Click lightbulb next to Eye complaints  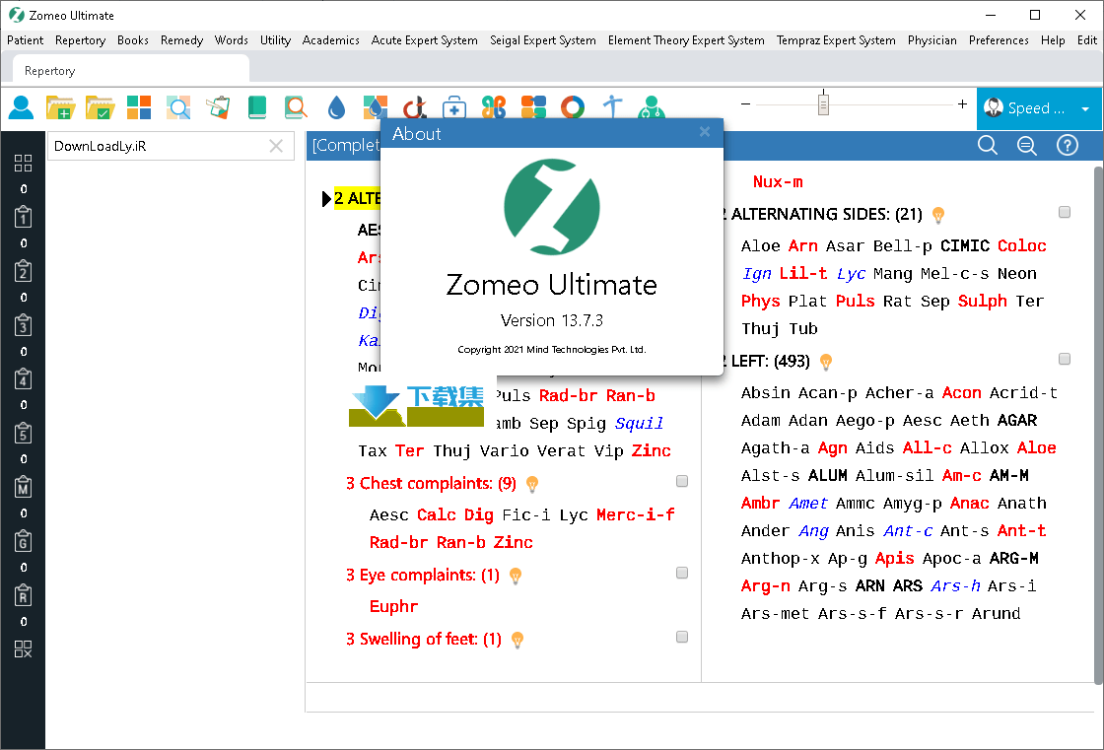click(x=516, y=577)
